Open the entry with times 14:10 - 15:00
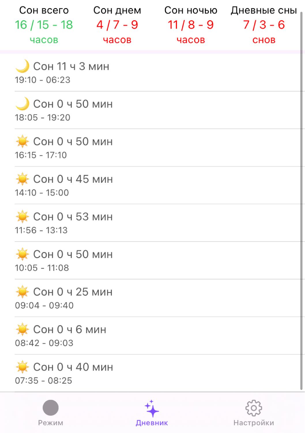Viewport: 305px width, 433px height. (160, 185)
